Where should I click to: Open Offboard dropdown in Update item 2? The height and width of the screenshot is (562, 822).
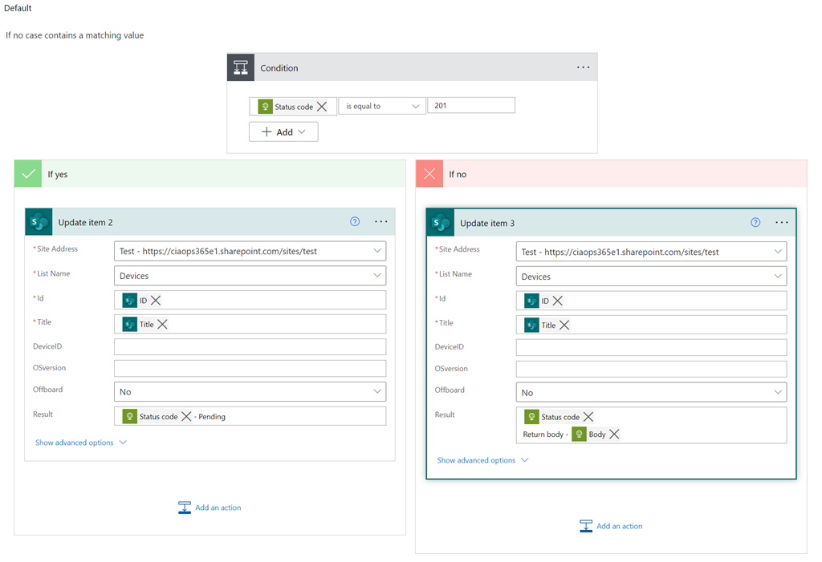[x=377, y=392]
